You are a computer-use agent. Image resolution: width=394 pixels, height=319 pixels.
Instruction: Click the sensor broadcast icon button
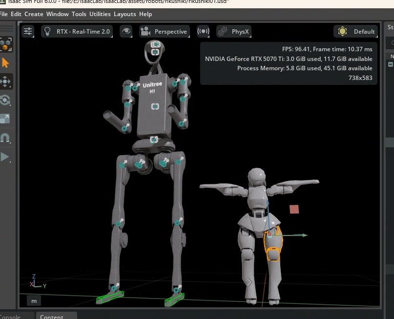(203, 31)
